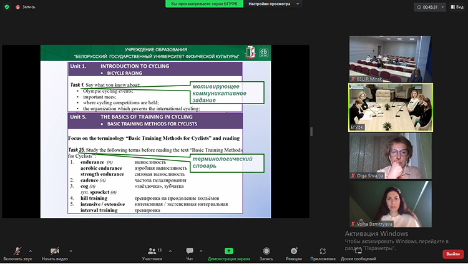Expand chat options arrow
This screenshot has width=468, height=264.
pos(201,251)
